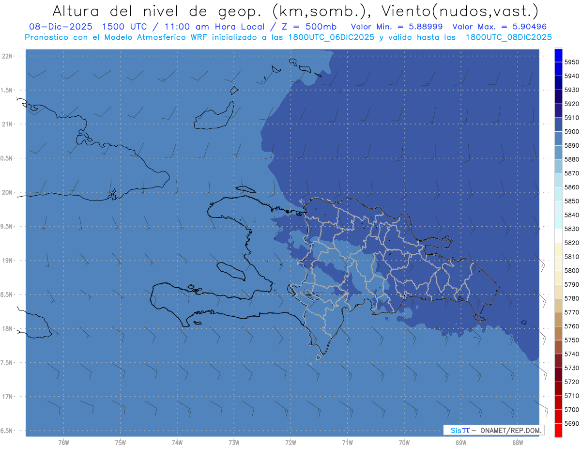Click the '5710' colorbar label

[x=572, y=396]
